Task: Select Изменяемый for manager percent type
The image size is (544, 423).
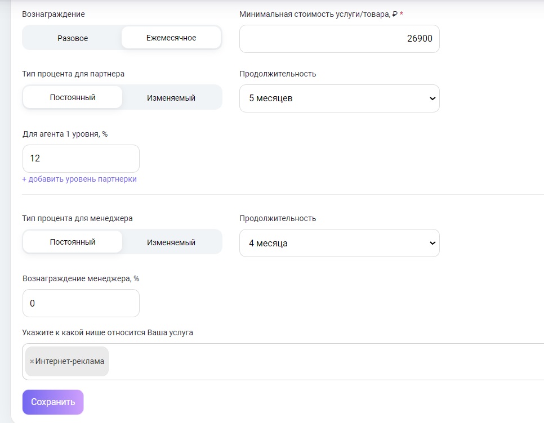Action: pyautogui.click(x=171, y=242)
